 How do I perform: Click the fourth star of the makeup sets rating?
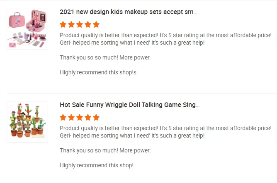[x=88, y=24]
